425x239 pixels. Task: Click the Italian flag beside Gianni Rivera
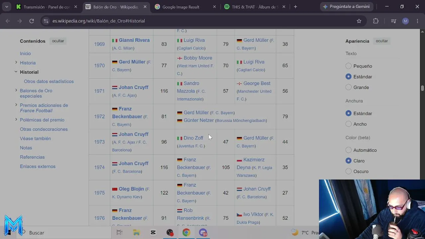pos(115,40)
